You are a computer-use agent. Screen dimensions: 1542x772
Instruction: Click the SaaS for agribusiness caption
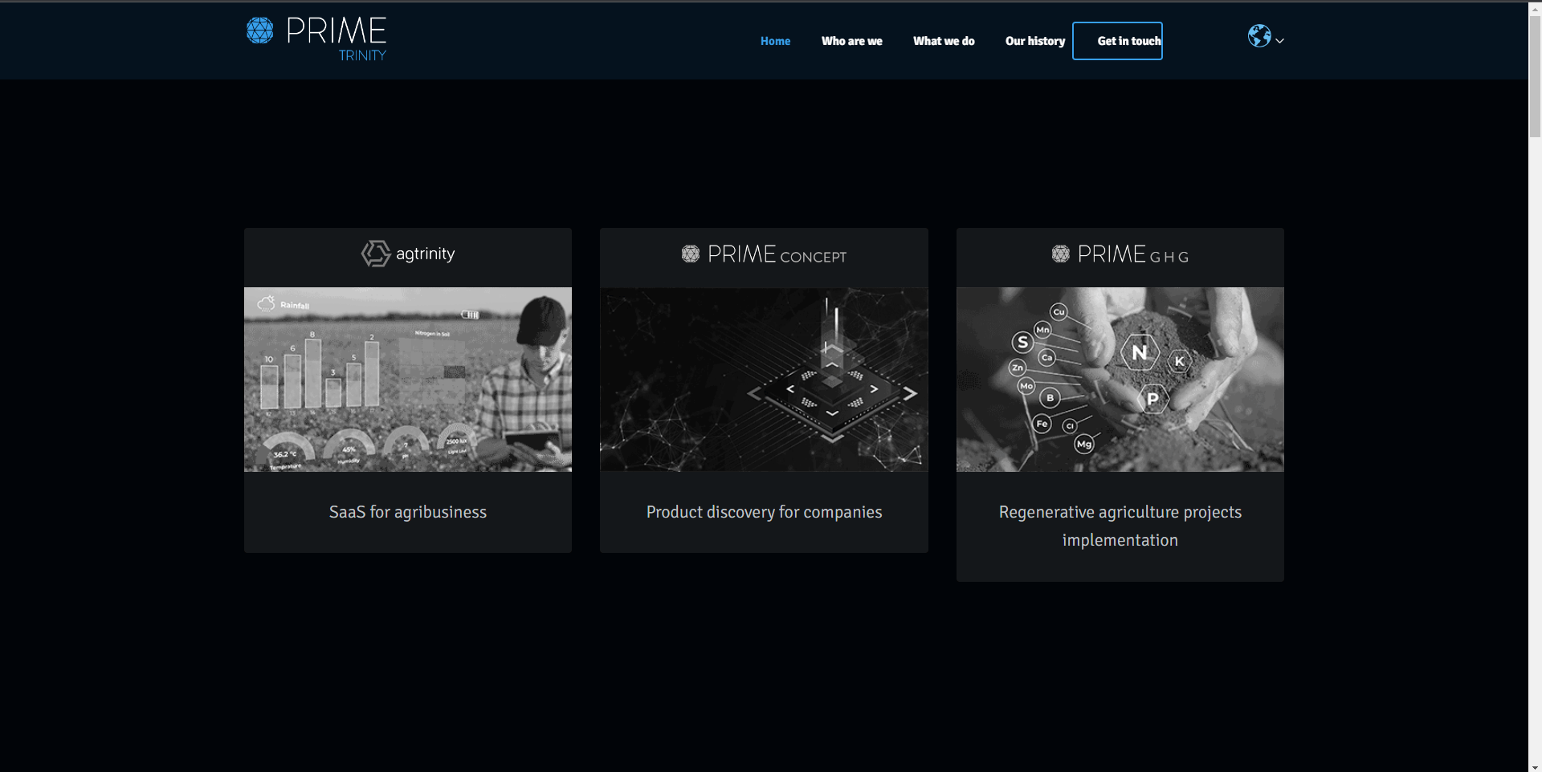[408, 512]
